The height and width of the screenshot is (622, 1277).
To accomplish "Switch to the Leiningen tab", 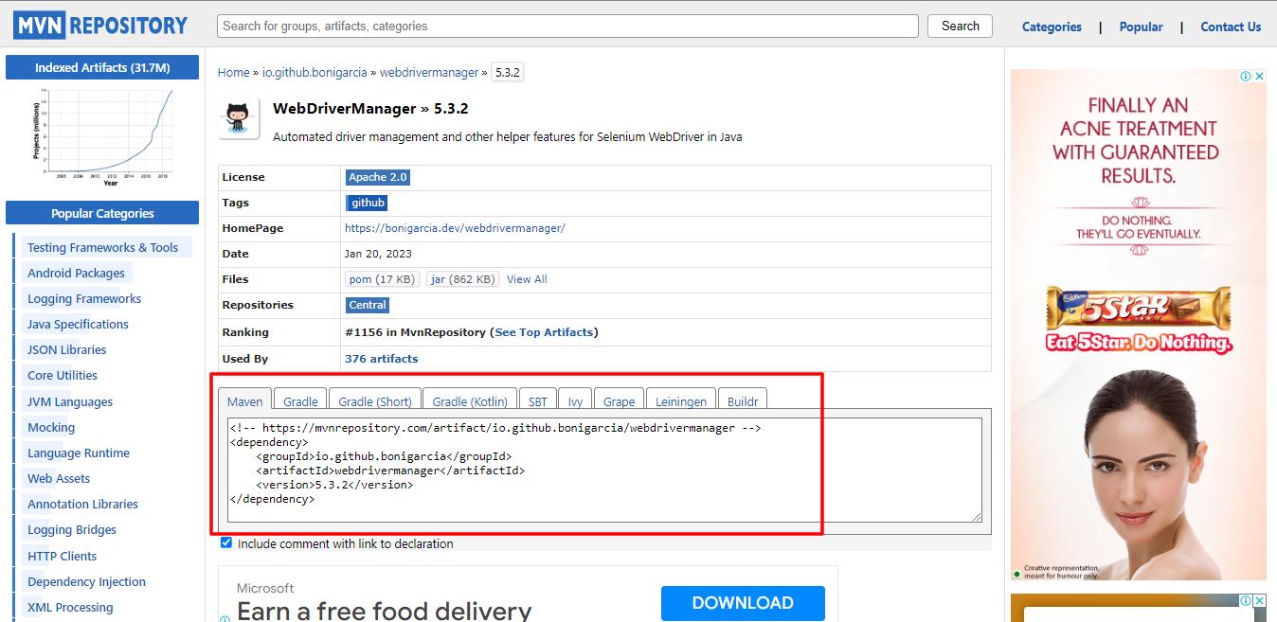I will [681, 401].
